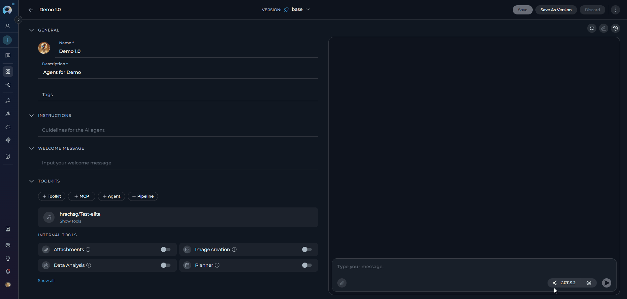Open the base version dropdown

[301, 10]
